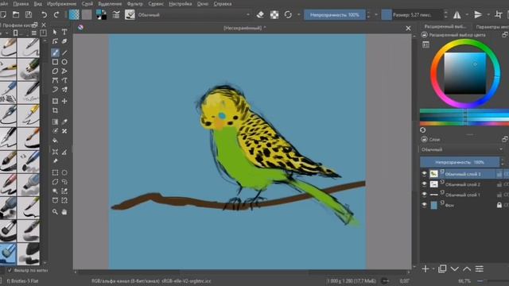The image size is (509, 286).
Task: Select the Rectangle tool
Action: (55, 62)
